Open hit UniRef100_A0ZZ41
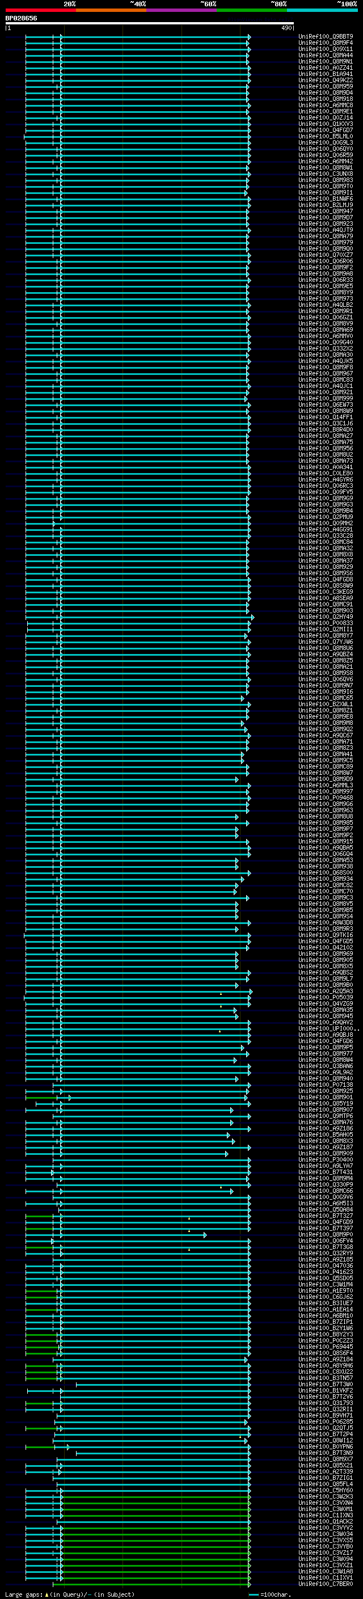 tap(326, 67)
